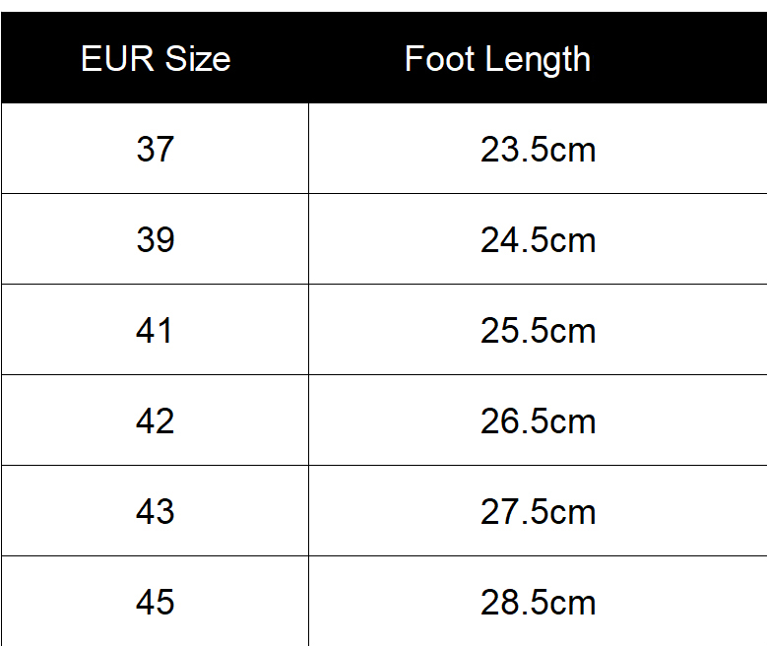Select the EUR size 42 cell
Screen dimensions: 767x646
(155, 420)
